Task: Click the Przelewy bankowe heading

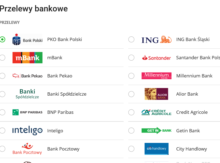Action: (34, 9)
